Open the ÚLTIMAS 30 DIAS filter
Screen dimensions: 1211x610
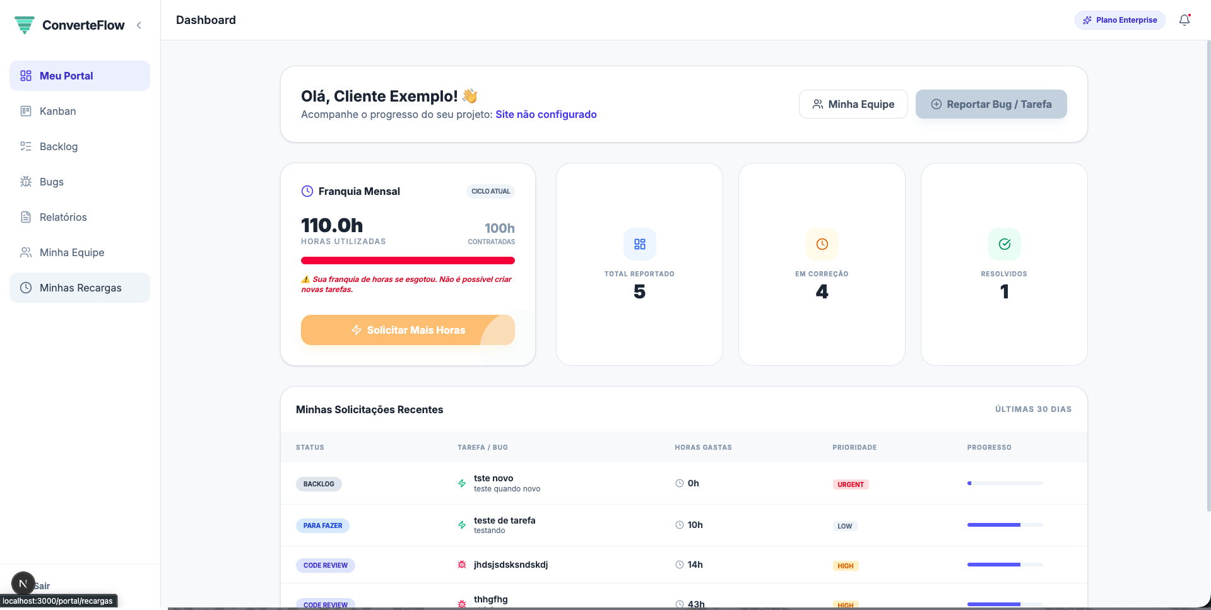click(1032, 409)
